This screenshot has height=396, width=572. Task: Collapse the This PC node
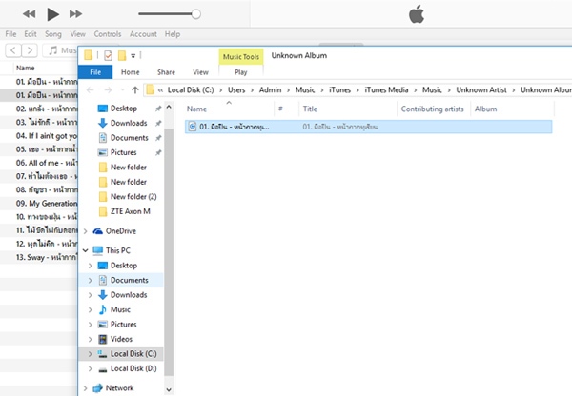[86, 250]
